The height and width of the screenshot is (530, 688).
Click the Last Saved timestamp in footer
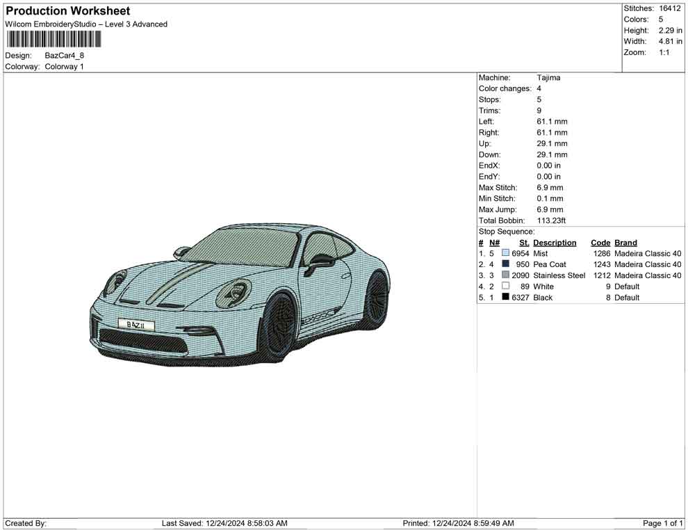coord(224,523)
